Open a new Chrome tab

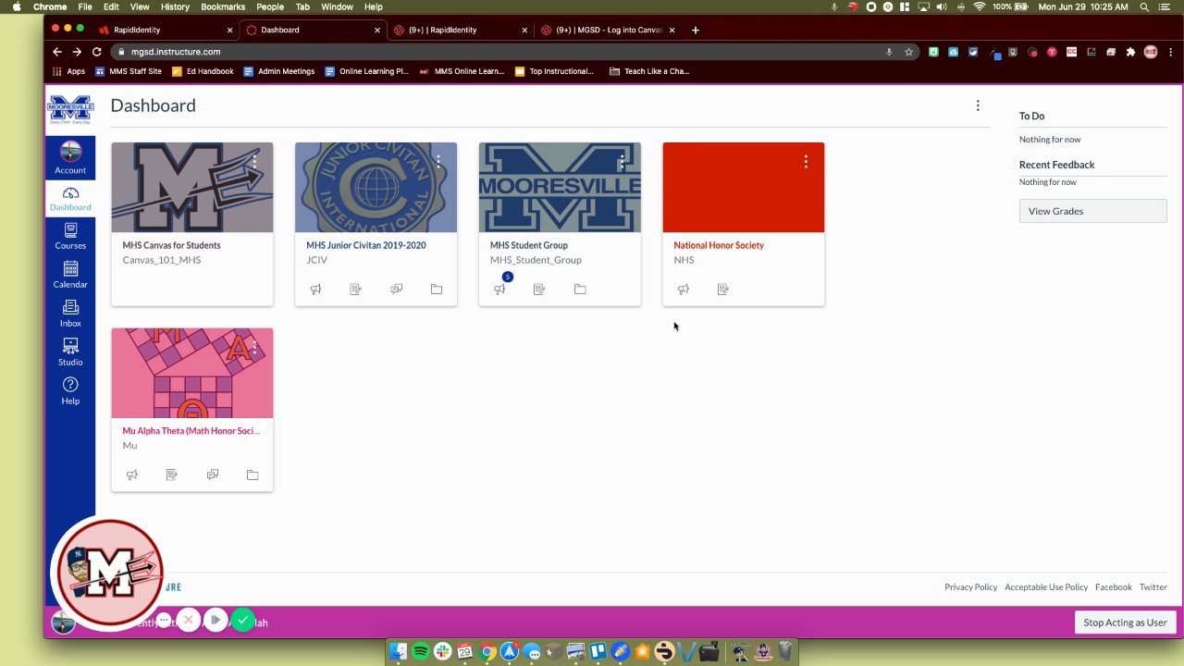(696, 30)
